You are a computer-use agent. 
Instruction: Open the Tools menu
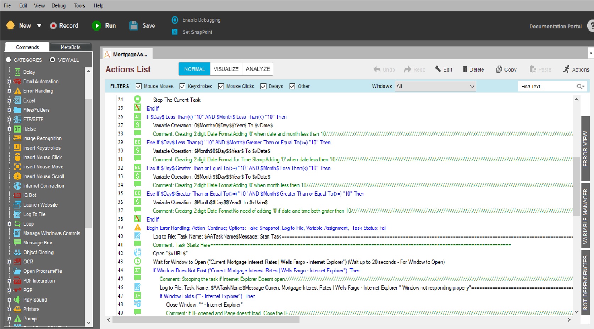point(79,6)
